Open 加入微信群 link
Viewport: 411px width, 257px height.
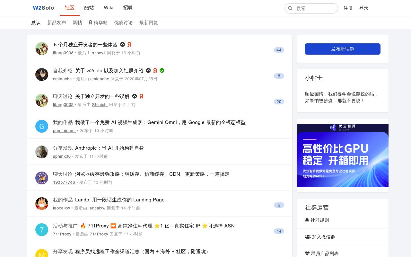click(x=323, y=237)
